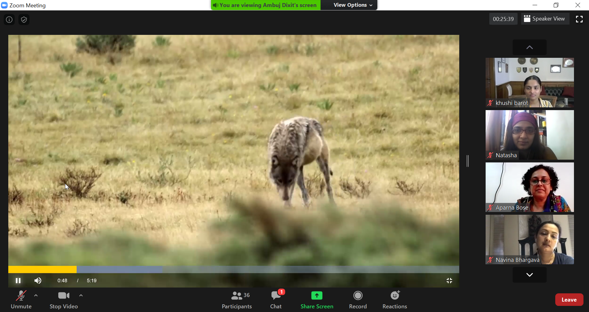589x312 pixels.
Task: Open the meeting information icon
Action: click(9, 20)
